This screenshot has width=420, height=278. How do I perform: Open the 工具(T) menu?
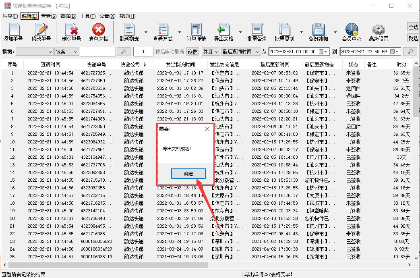point(88,16)
